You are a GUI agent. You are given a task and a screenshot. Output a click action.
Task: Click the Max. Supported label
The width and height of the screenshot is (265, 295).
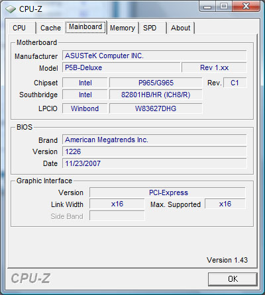click(176, 204)
